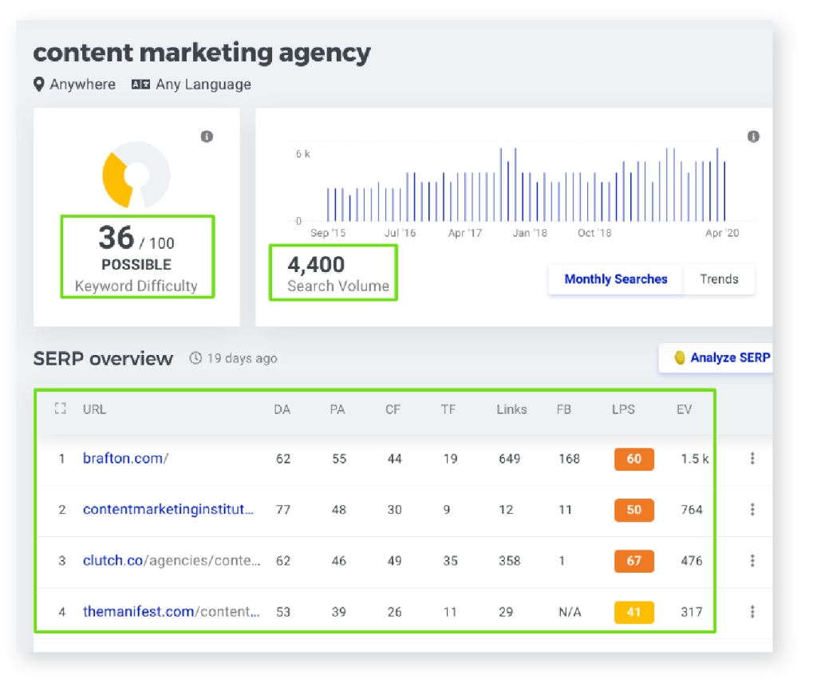The image size is (817, 698).
Task: Switch to the Trends tab
Action: 719,279
